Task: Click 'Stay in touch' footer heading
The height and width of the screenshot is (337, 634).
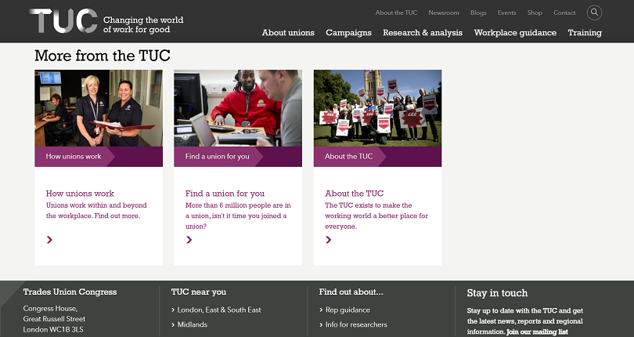Action: (497, 293)
